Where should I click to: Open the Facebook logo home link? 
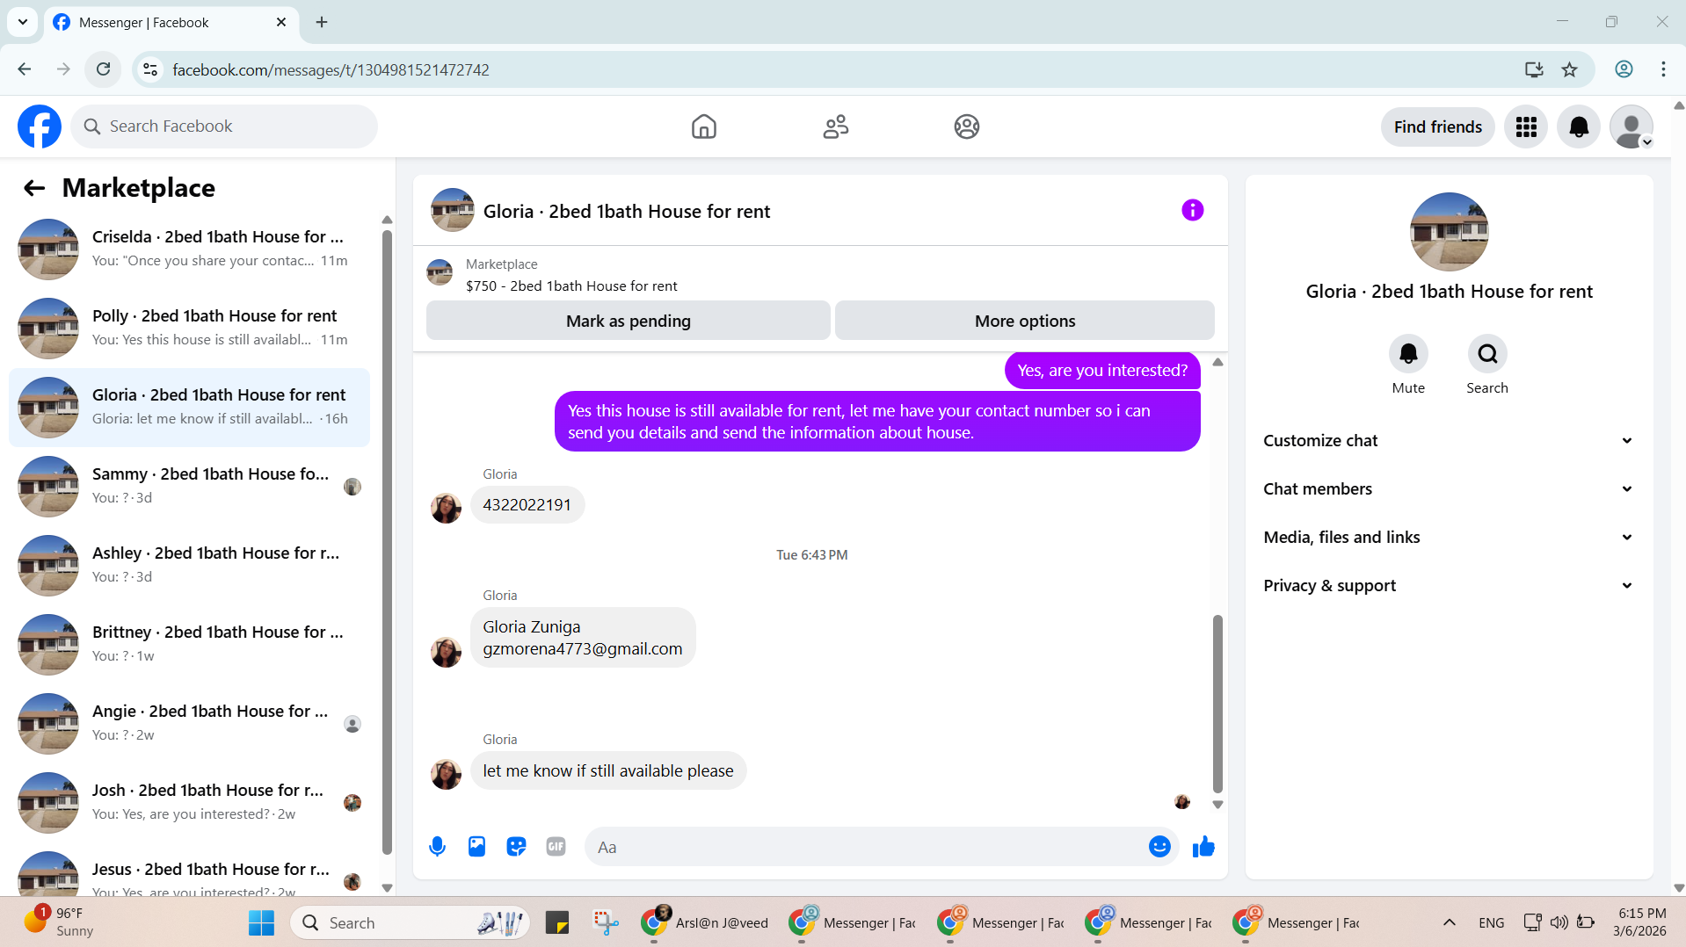(40, 127)
